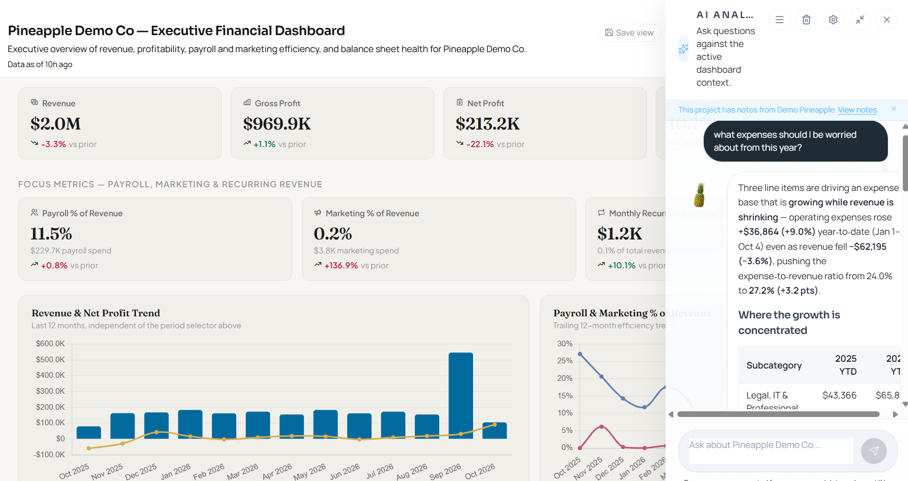This screenshot has width=908, height=481.
Task: Click the chat vertical scrollbar thumb
Action: tap(905, 164)
